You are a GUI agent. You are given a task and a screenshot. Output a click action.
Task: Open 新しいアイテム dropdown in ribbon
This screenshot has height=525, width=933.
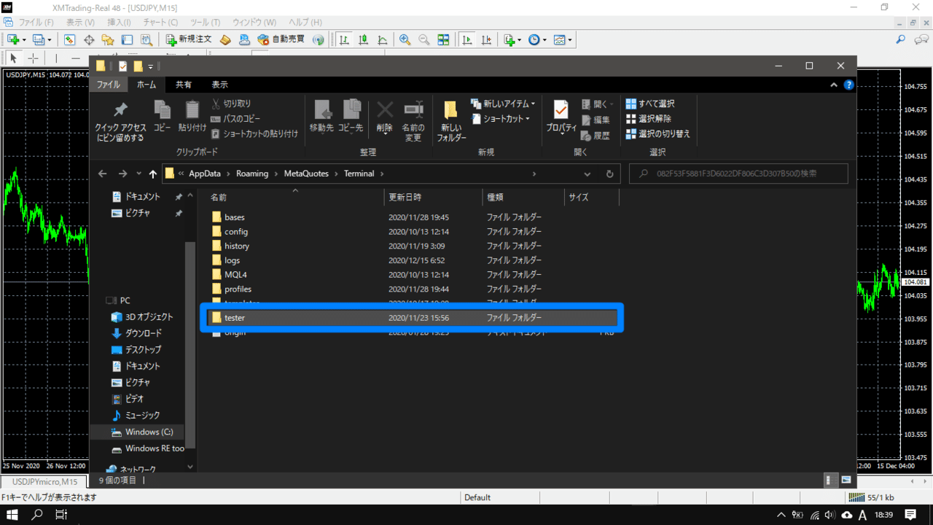coord(503,104)
